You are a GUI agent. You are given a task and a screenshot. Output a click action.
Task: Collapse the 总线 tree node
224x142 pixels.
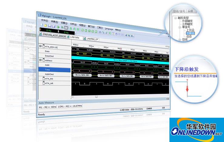[180, 40]
